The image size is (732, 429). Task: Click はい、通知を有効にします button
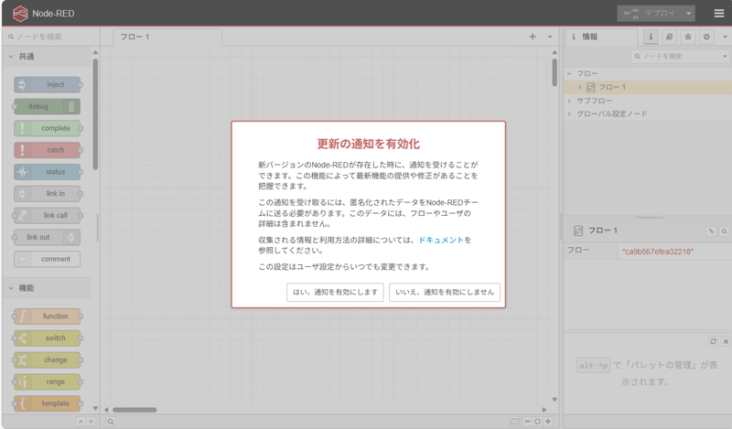click(x=335, y=292)
